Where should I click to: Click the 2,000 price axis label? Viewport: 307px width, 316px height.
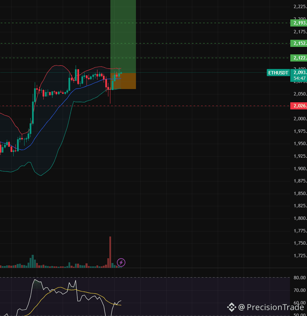[300, 119]
